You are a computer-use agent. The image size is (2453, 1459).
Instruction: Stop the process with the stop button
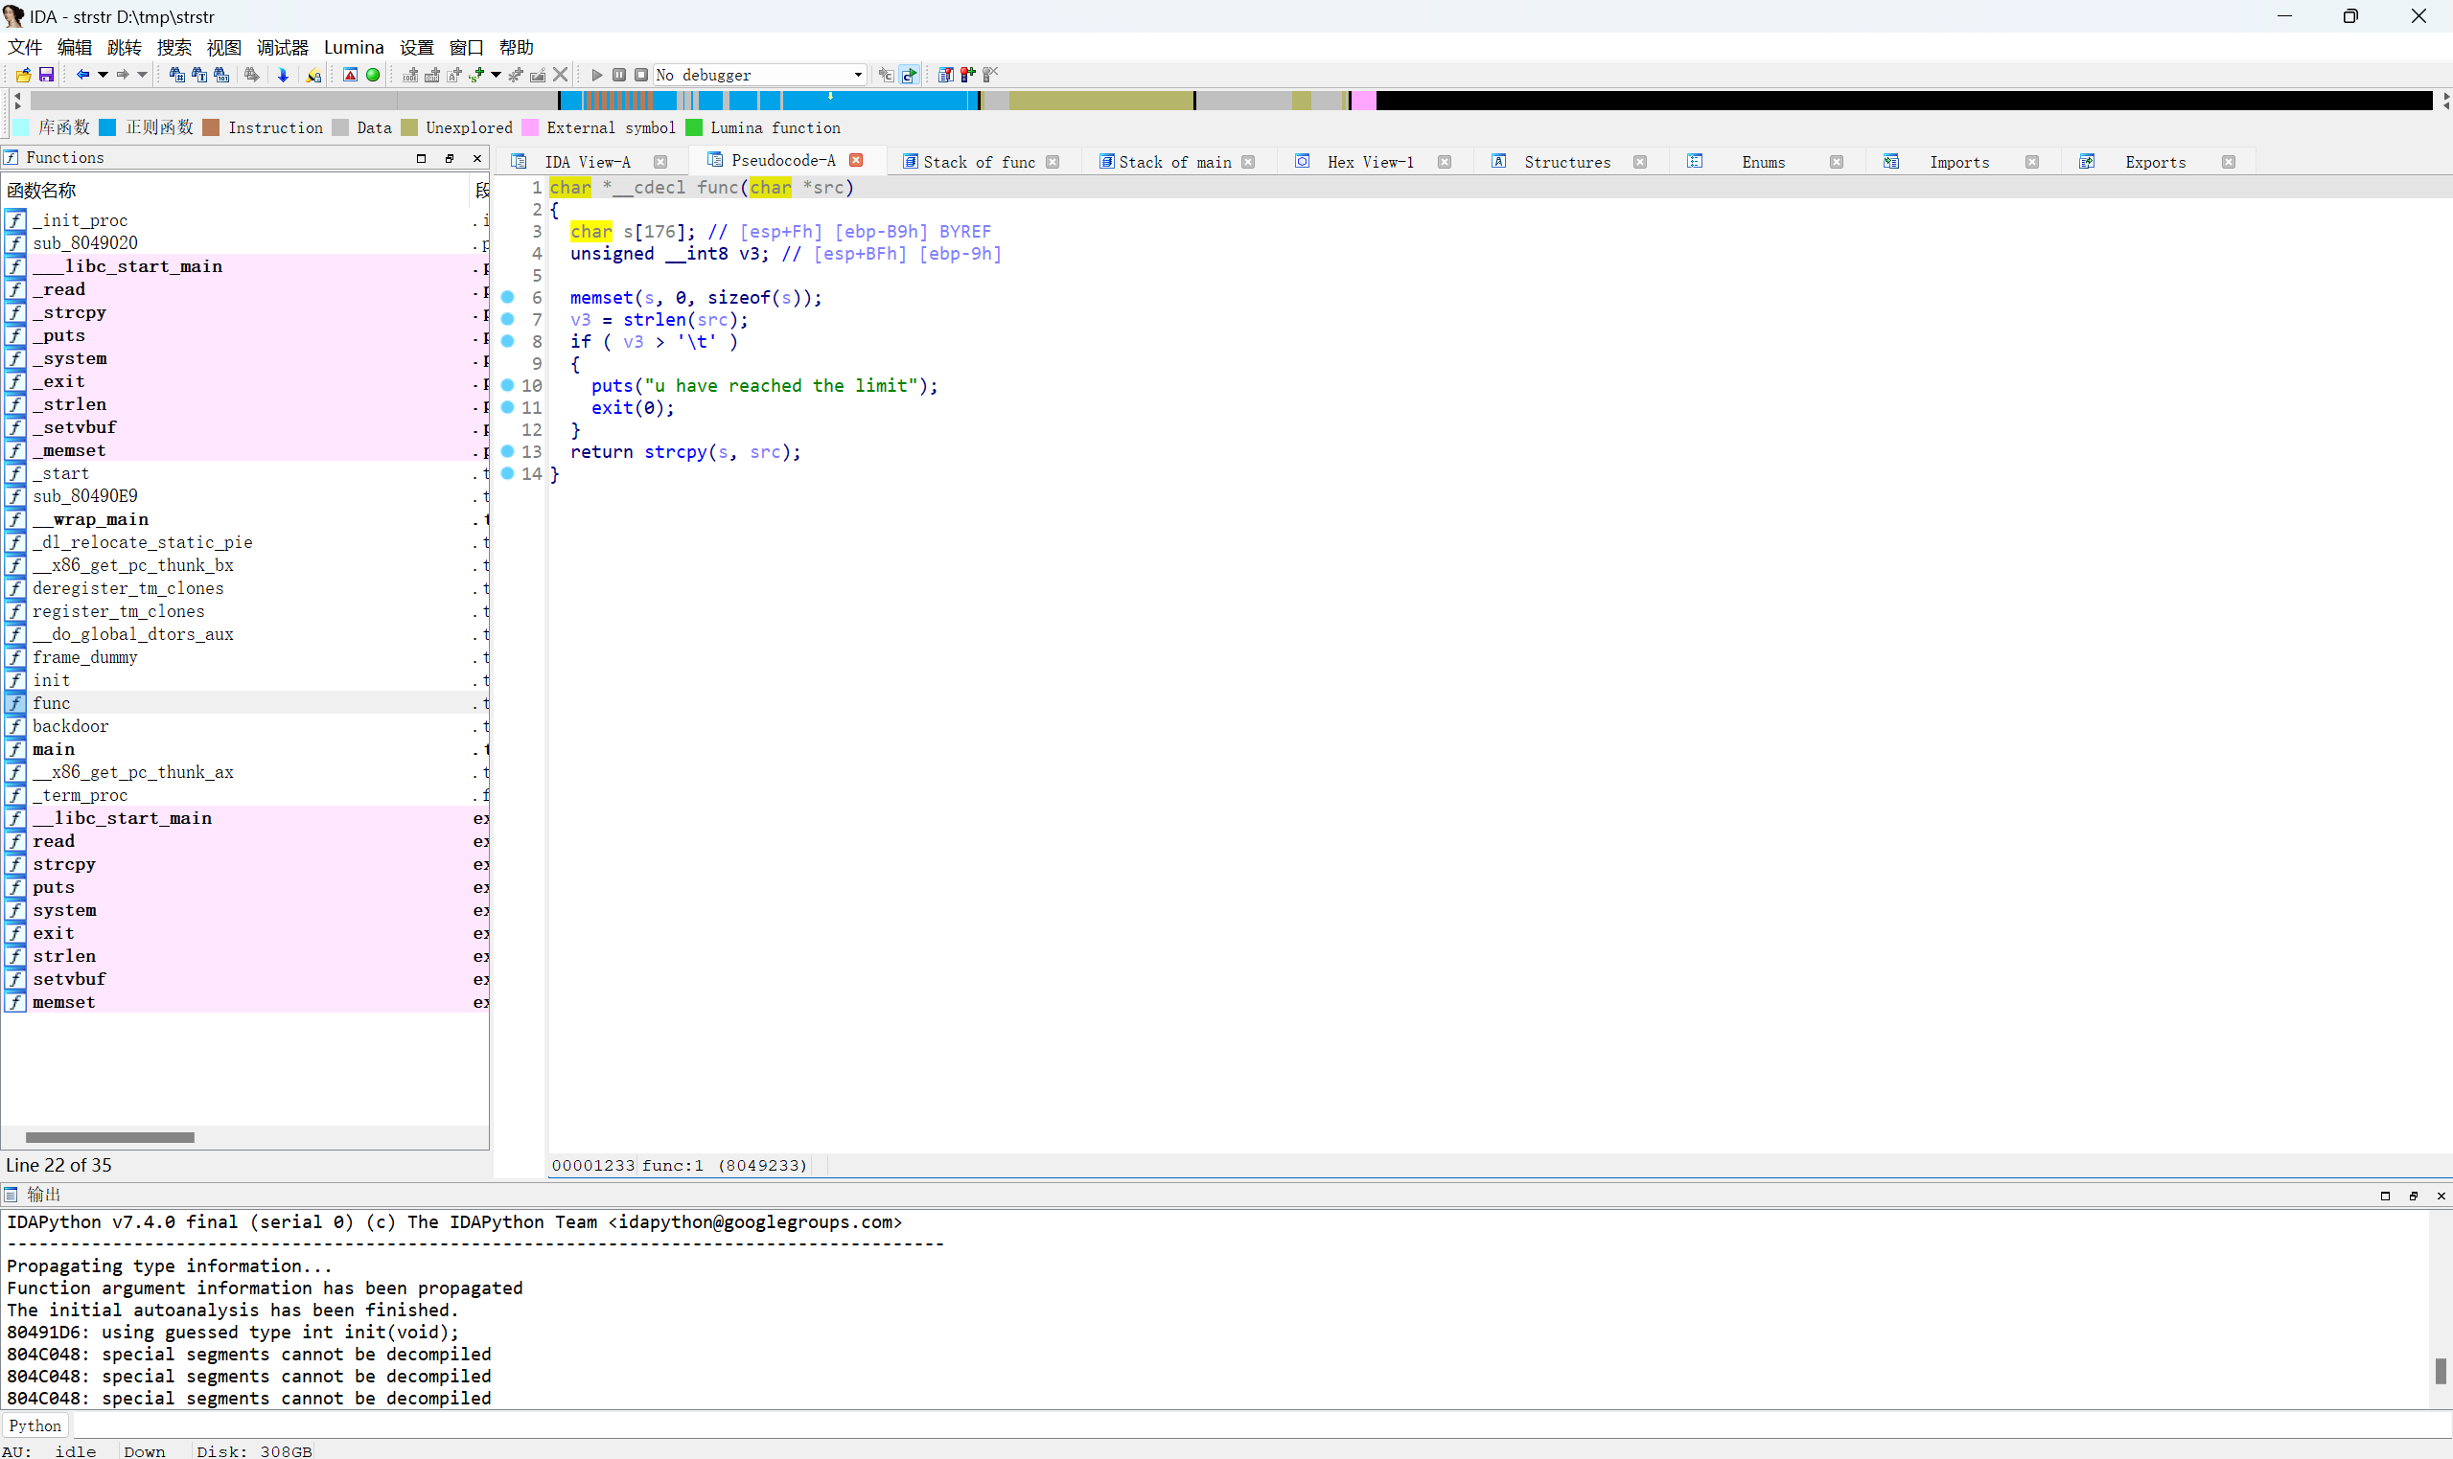[x=641, y=75]
